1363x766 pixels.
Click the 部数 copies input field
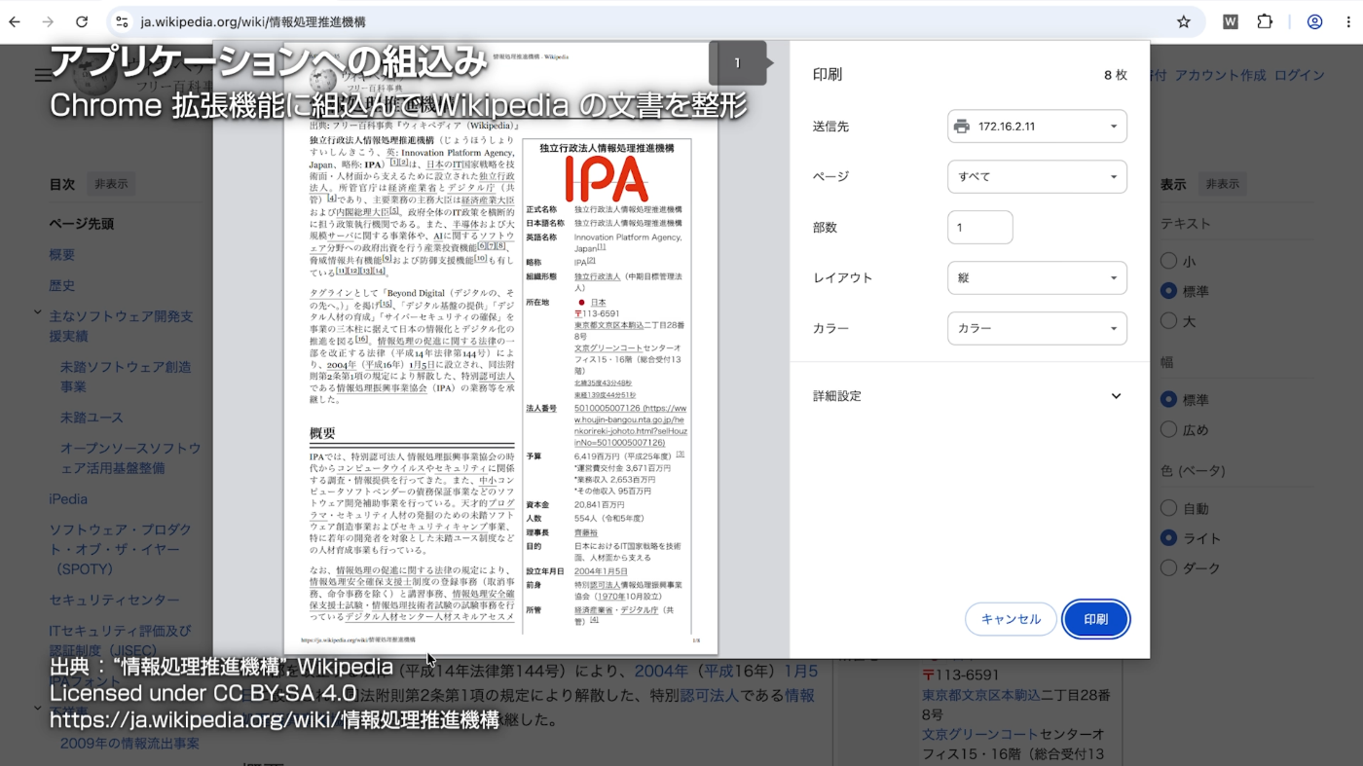[x=980, y=228]
